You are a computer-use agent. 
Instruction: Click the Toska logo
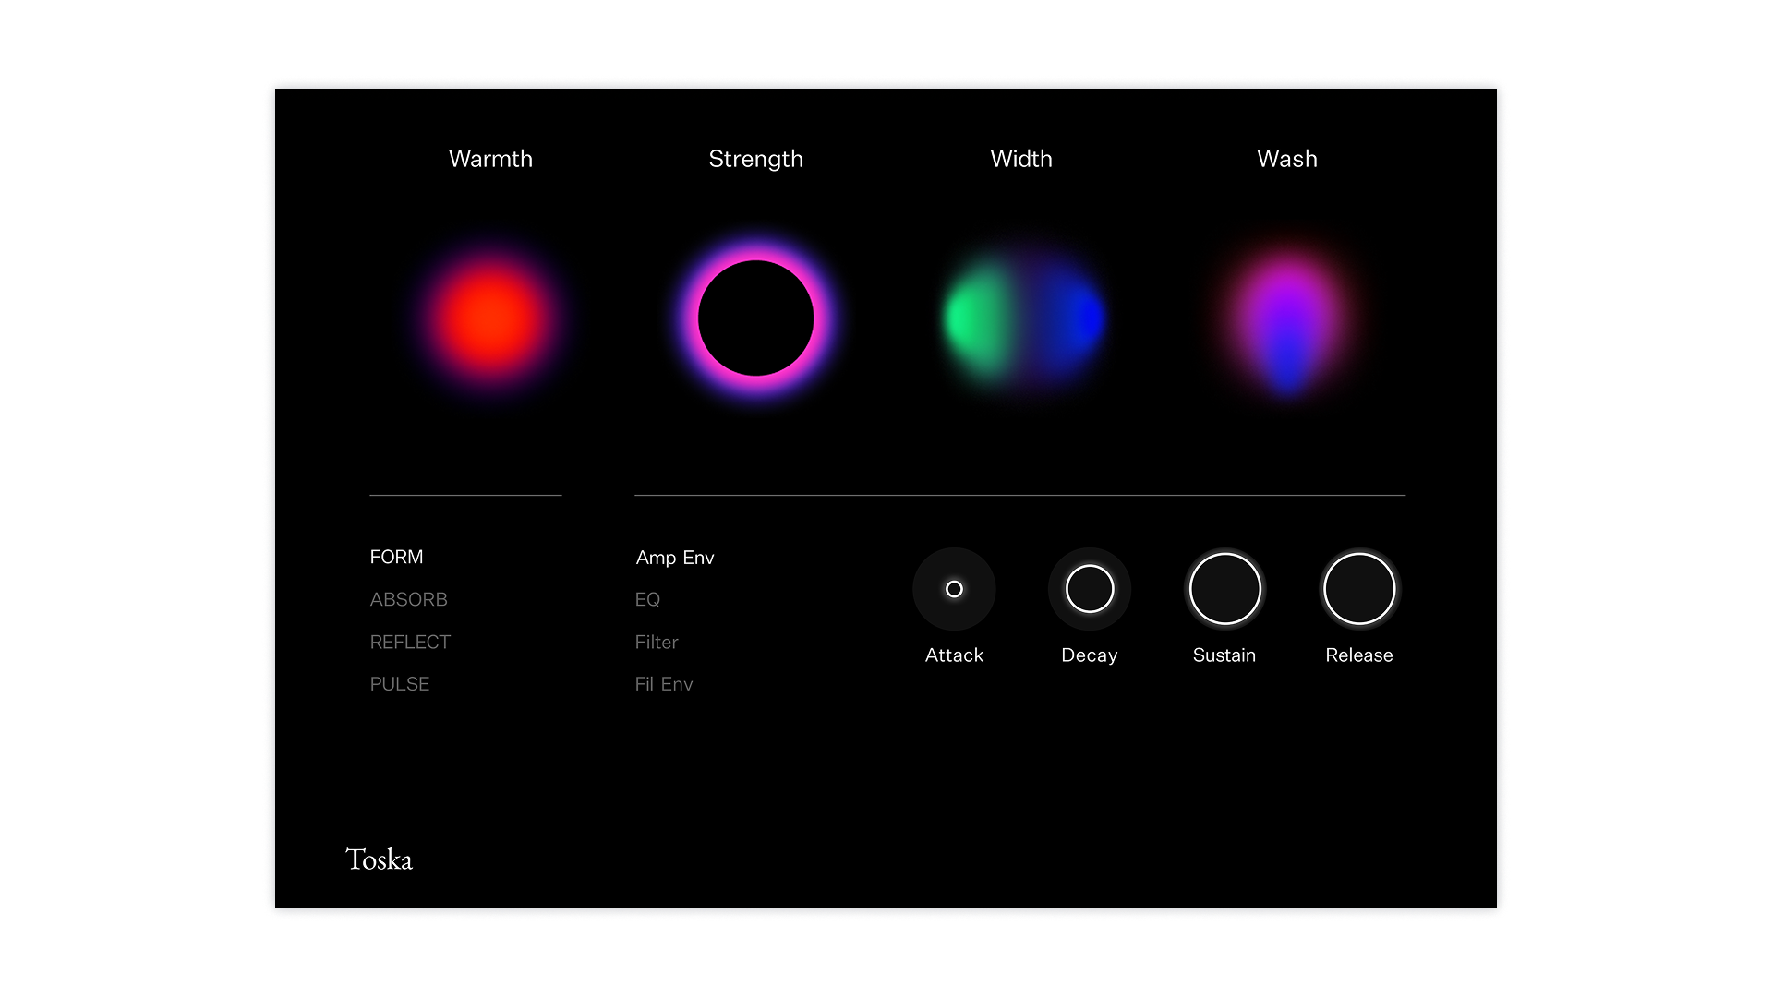(379, 859)
